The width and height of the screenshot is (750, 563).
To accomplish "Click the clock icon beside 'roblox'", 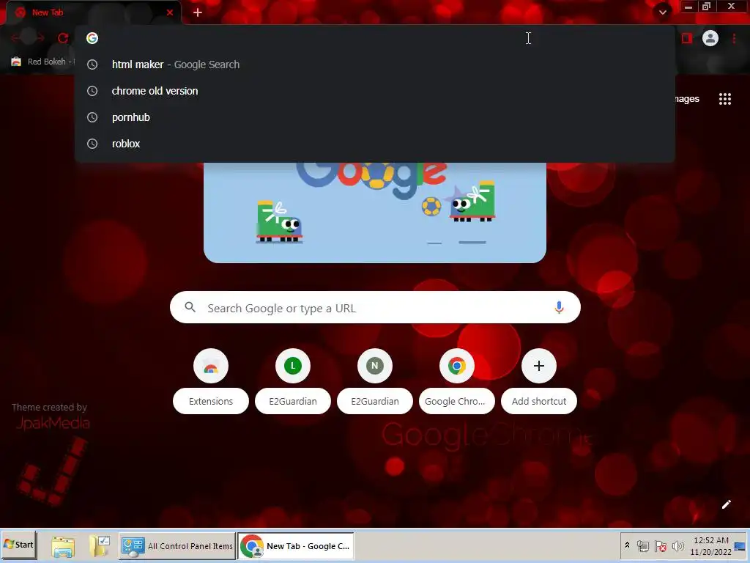I will point(92,144).
